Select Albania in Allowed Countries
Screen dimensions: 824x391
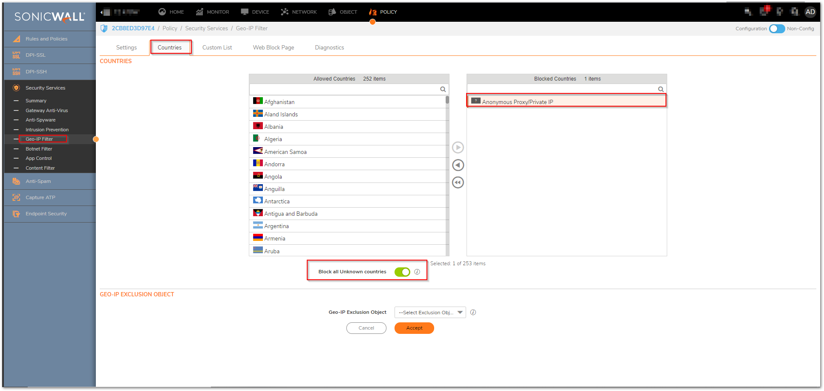347,127
